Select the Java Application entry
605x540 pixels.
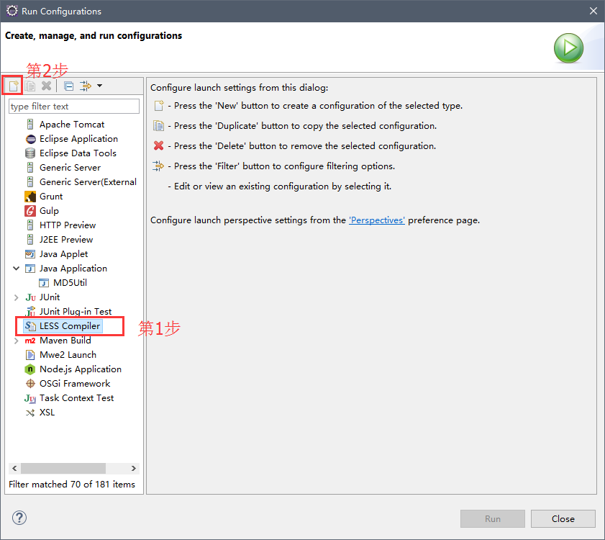point(73,268)
